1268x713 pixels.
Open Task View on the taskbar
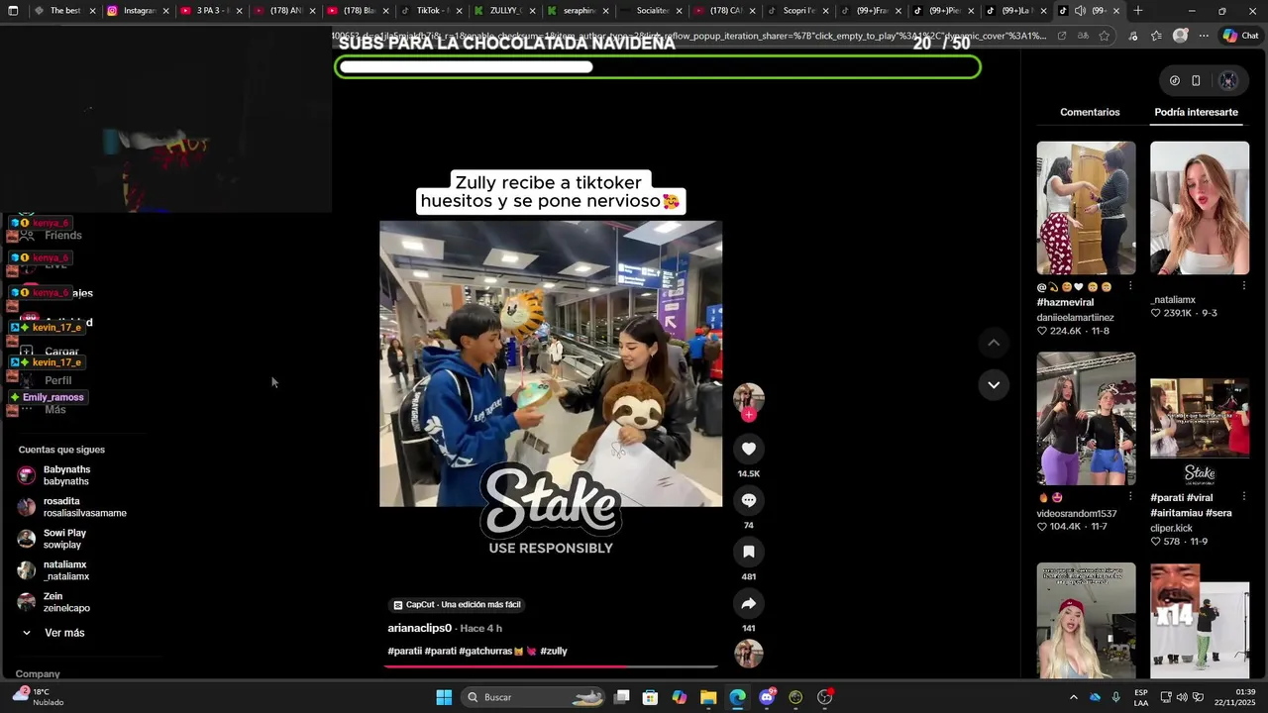pyautogui.click(x=621, y=697)
